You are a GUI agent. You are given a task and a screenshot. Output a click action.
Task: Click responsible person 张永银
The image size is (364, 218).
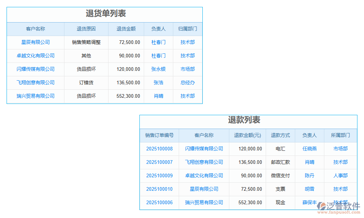coord(158,69)
